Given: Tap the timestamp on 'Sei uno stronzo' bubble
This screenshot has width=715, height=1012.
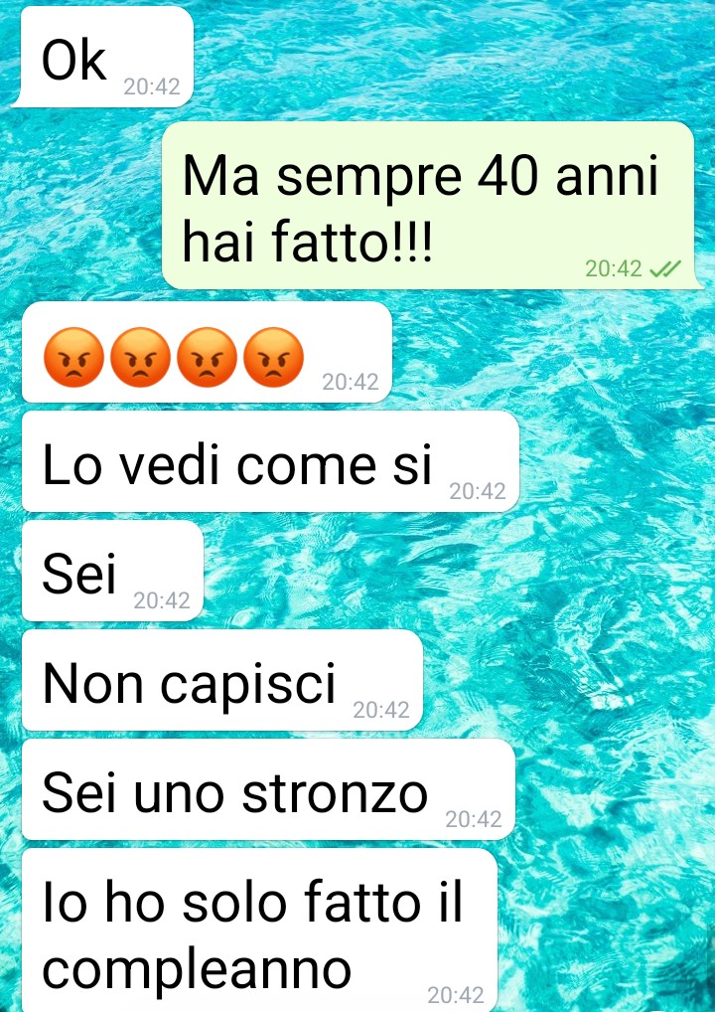Looking at the screenshot, I should pyautogui.click(x=474, y=819).
